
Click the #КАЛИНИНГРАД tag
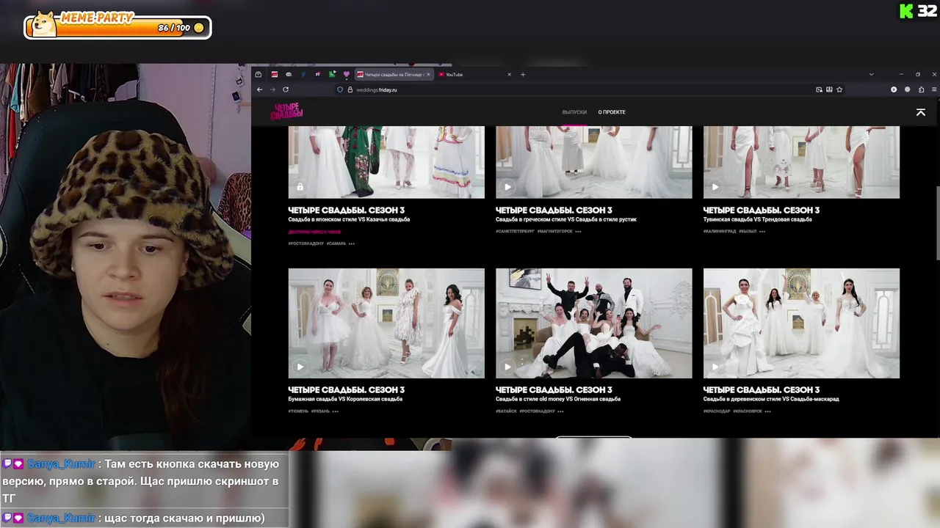720,232
